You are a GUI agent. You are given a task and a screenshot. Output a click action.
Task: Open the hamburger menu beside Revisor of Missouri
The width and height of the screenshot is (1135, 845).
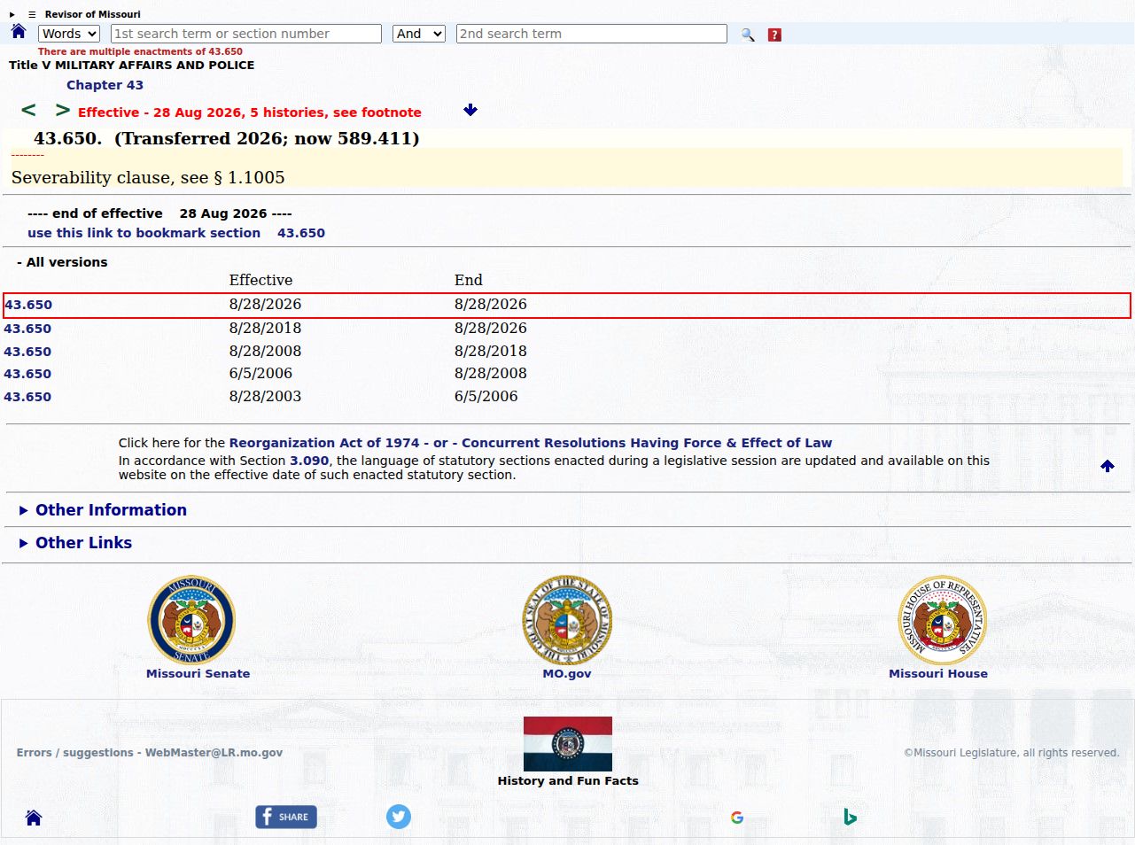point(32,14)
